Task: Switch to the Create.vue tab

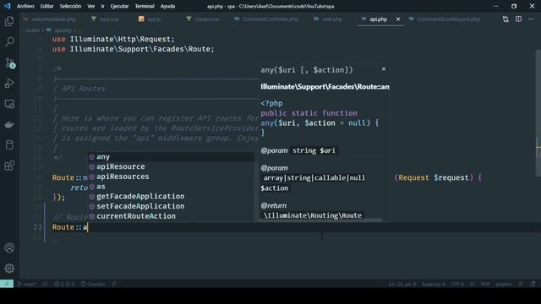Action: pyautogui.click(x=203, y=19)
